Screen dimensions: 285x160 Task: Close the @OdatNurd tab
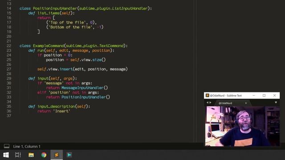[246, 103]
